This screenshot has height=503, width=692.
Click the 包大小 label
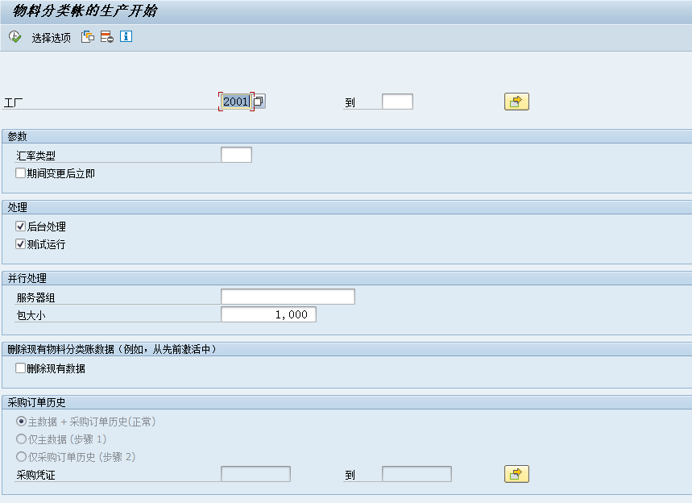[31, 316]
